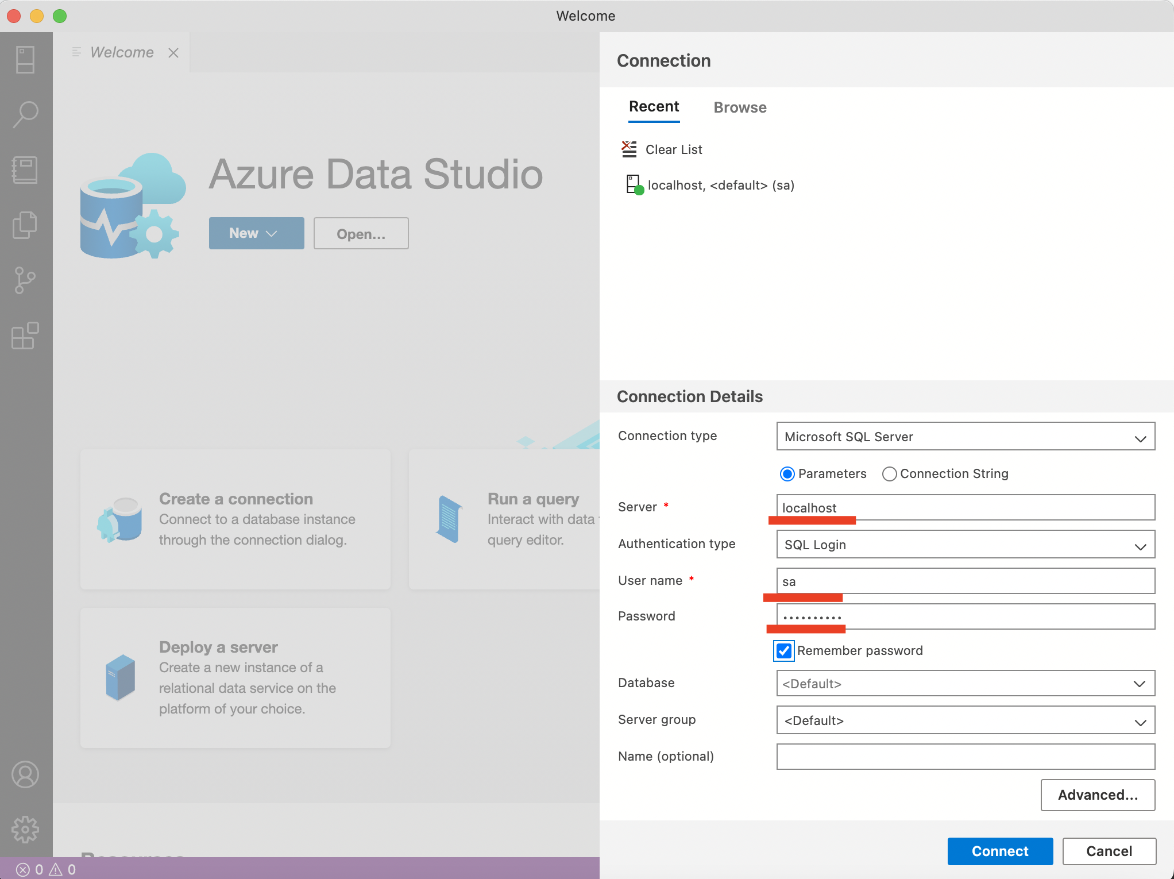Screen dimensions: 1174x879
Task: Open the Accounts icon
Action: [x=25, y=775]
